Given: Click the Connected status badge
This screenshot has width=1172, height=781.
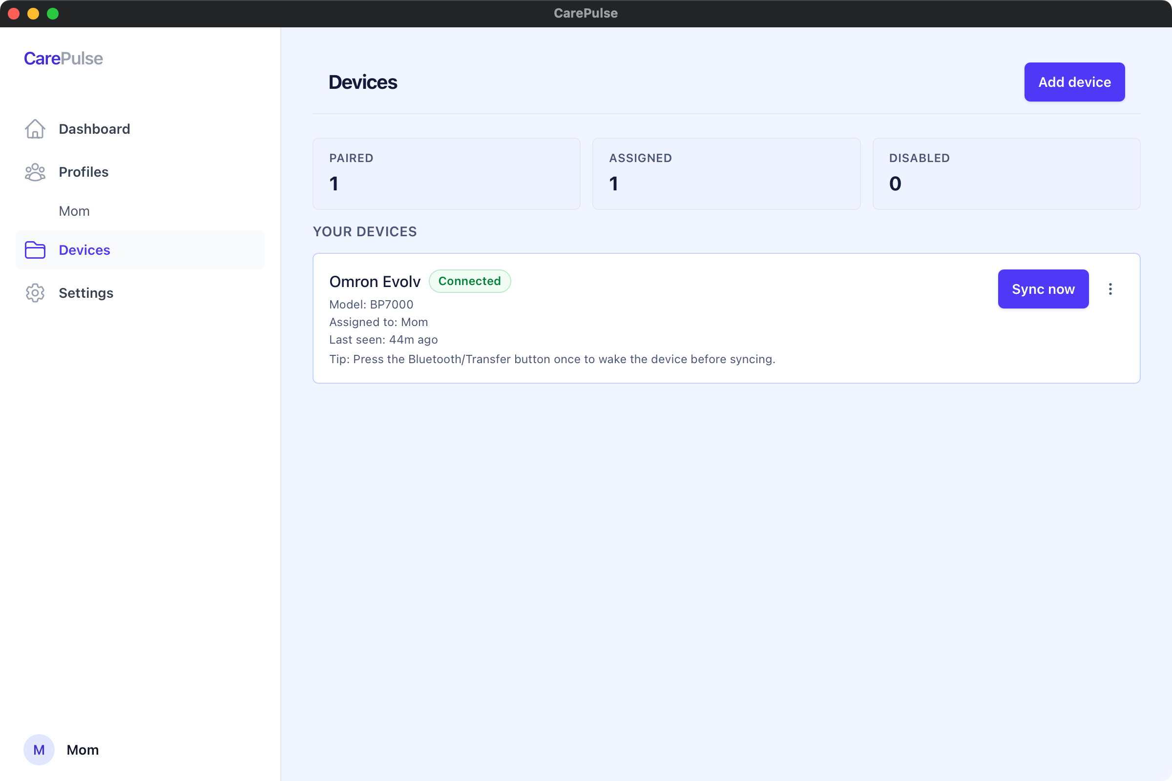Looking at the screenshot, I should pyautogui.click(x=469, y=281).
